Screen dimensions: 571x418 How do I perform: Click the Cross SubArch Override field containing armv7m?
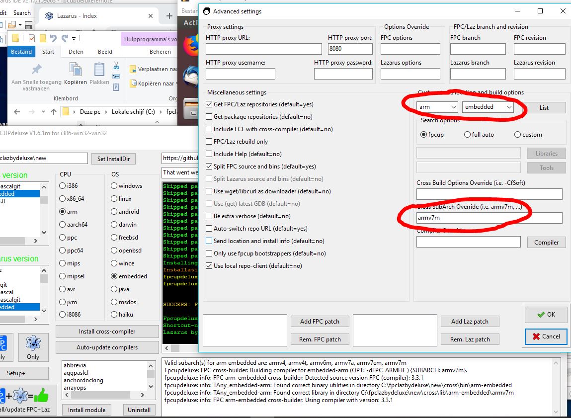(489, 218)
